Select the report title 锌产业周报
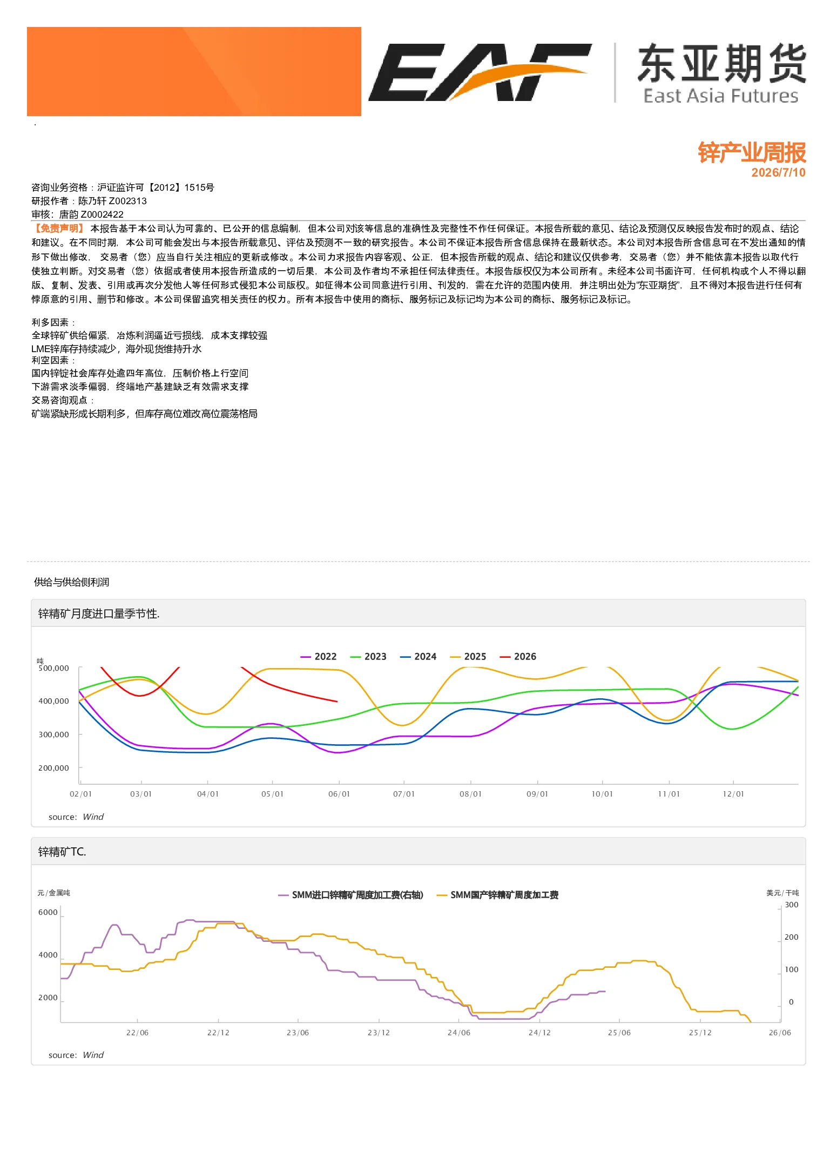Viewport: 837px width, 1173px height. pyautogui.click(x=752, y=152)
